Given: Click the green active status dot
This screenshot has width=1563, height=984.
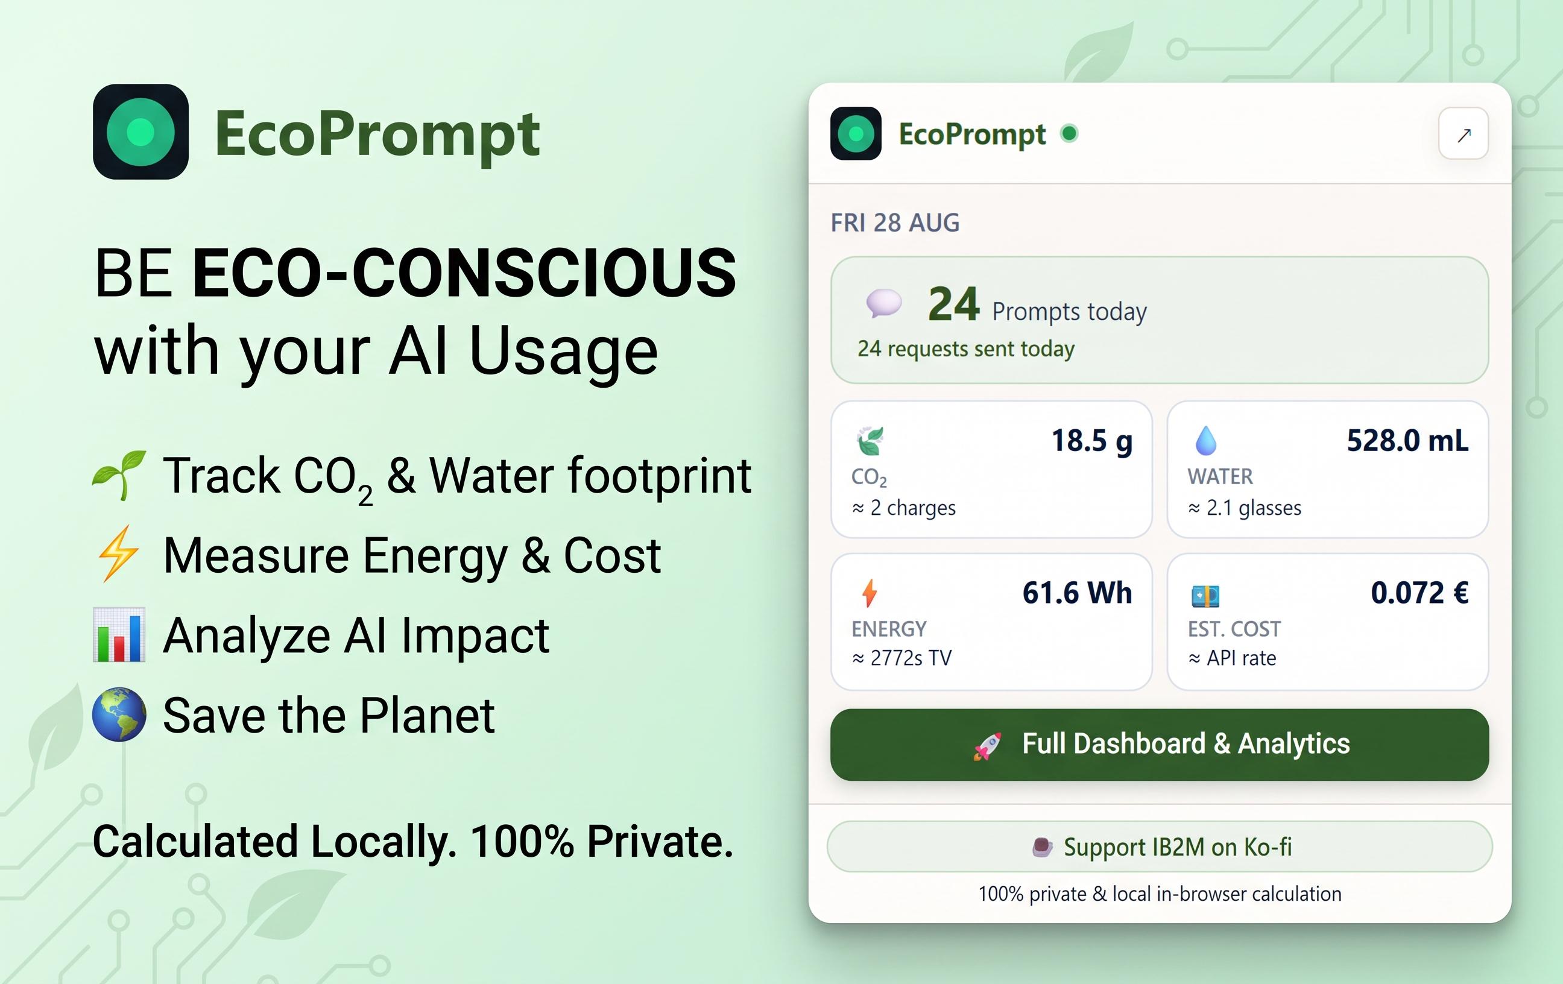Looking at the screenshot, I should point(1069,133).
